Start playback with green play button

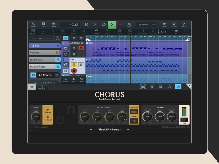(x=112, y=25)
